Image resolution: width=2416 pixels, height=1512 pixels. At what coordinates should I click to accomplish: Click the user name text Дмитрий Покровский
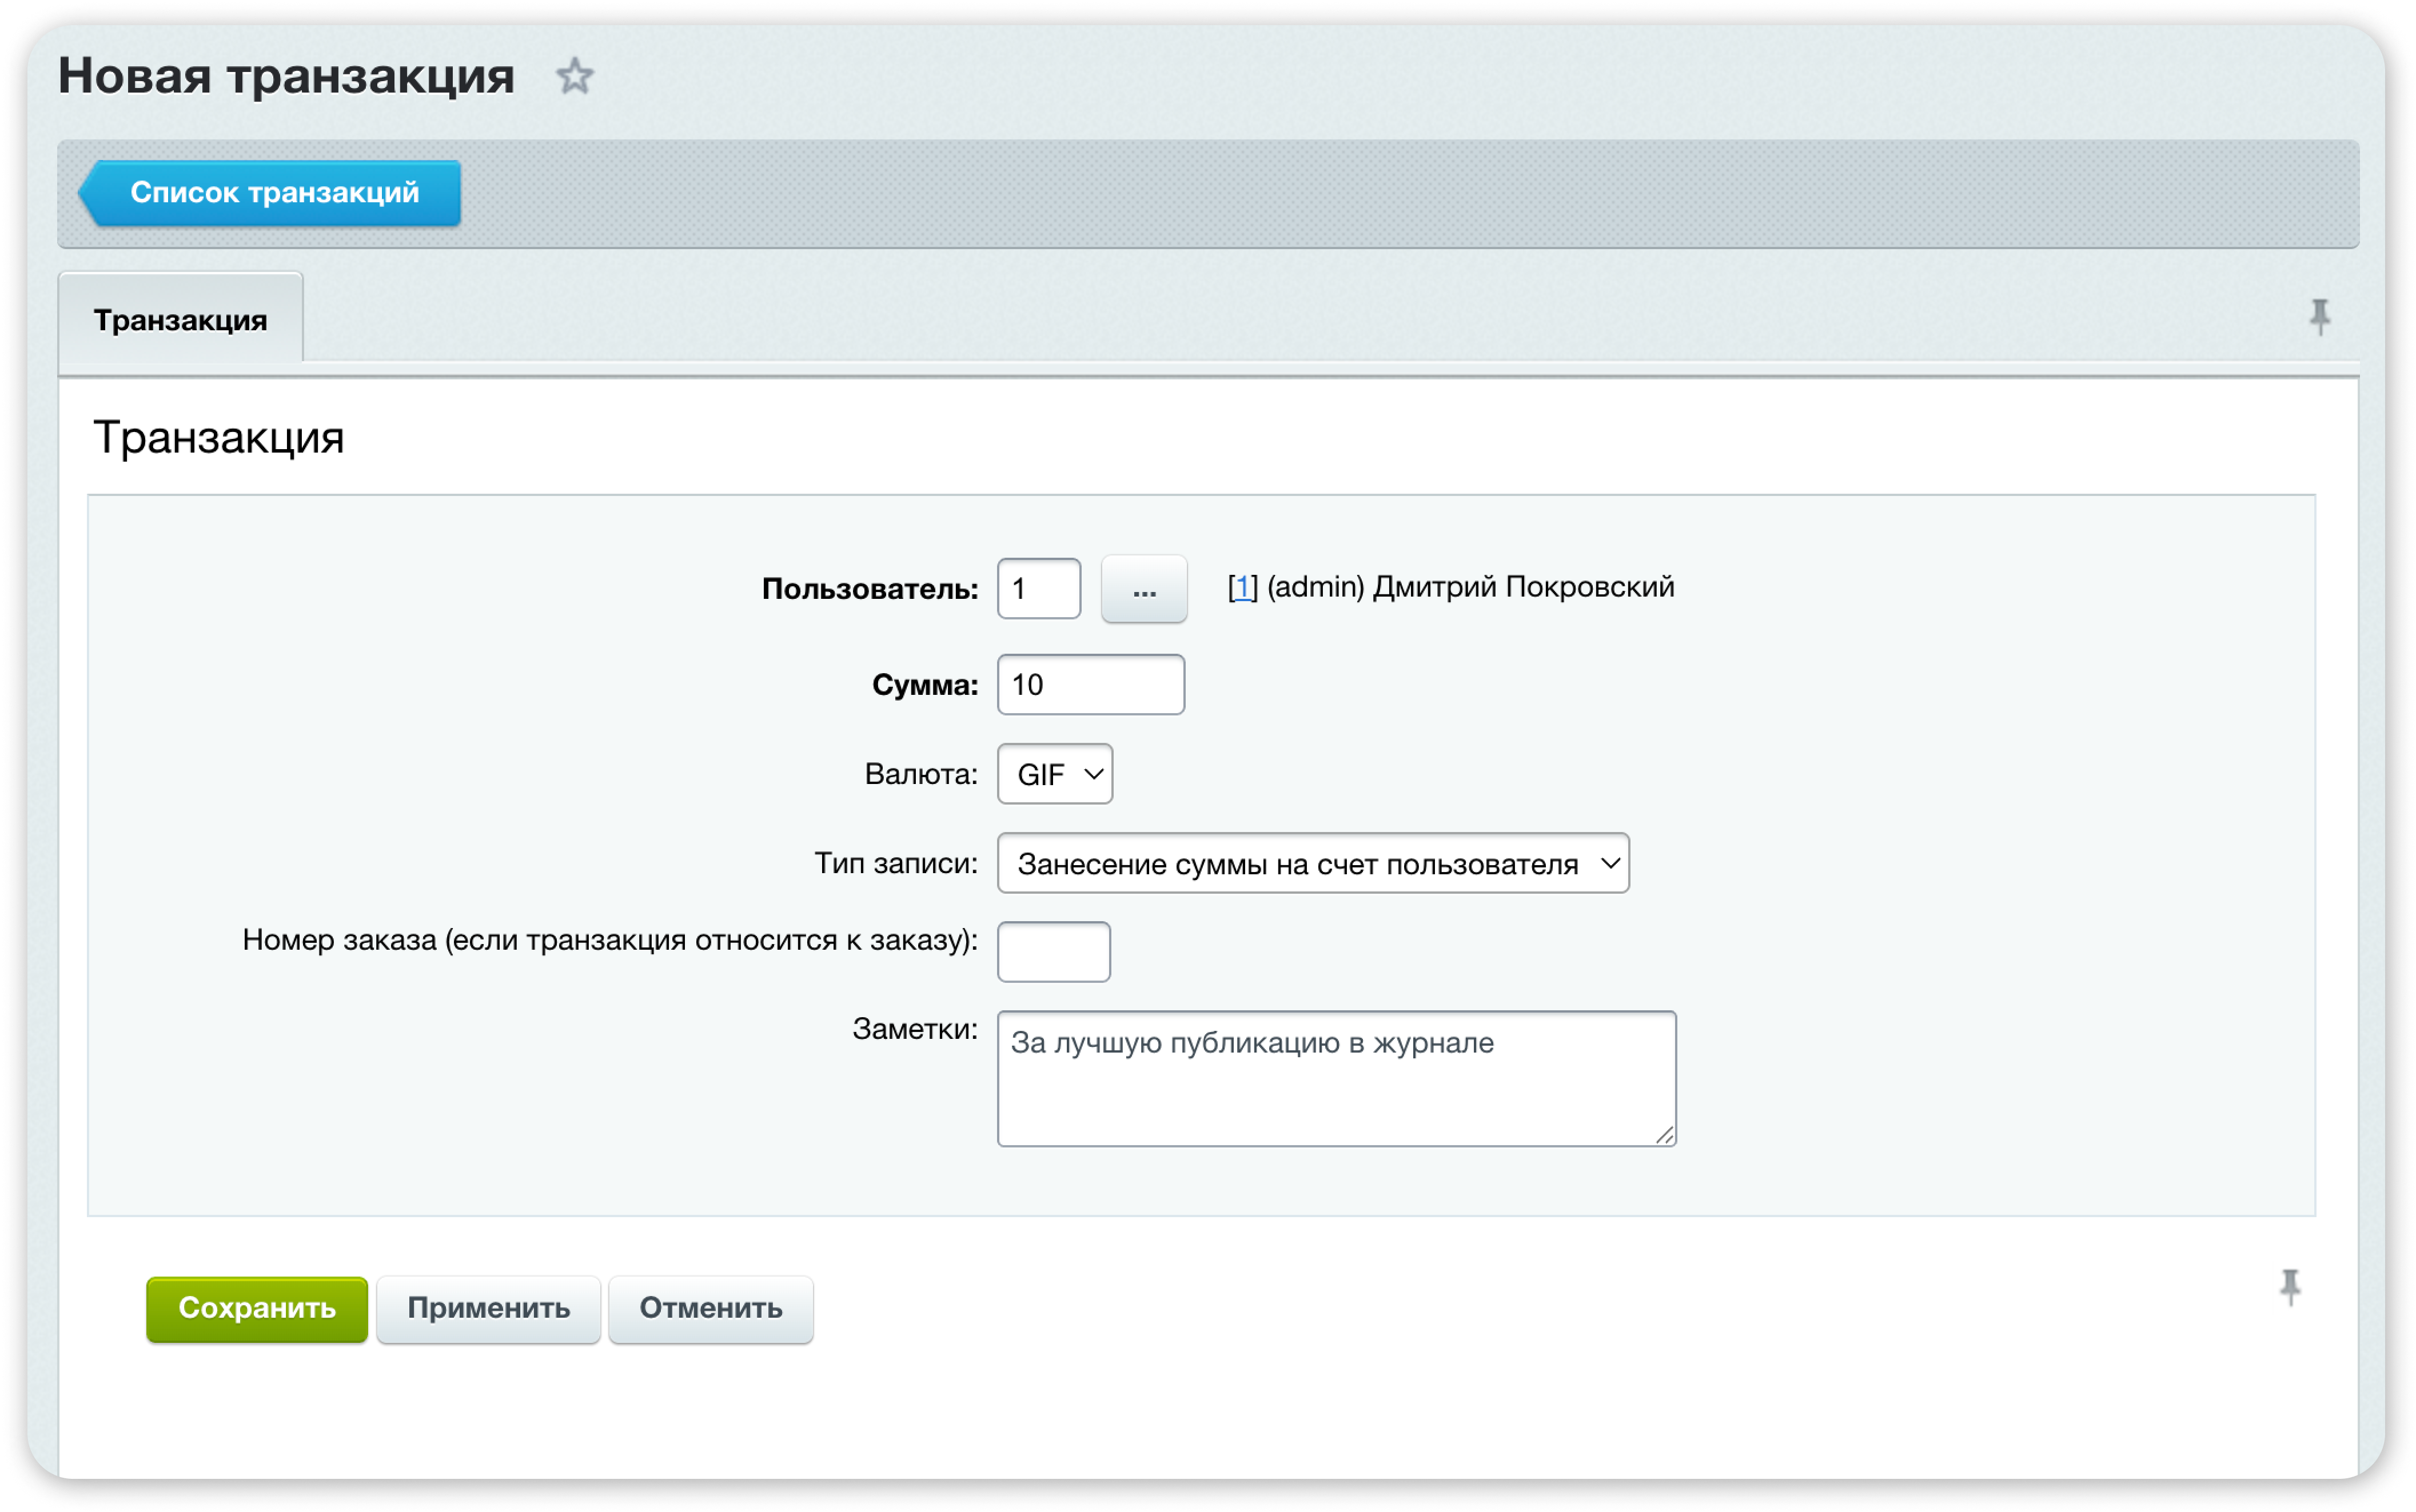tap(1522, 587)
